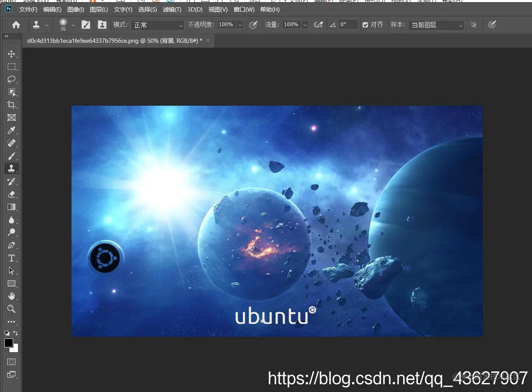This screenshot has height=392, width=532.
Task: Enable the 对齐 checkbox in the options bar
Action: tap(365, 24)
